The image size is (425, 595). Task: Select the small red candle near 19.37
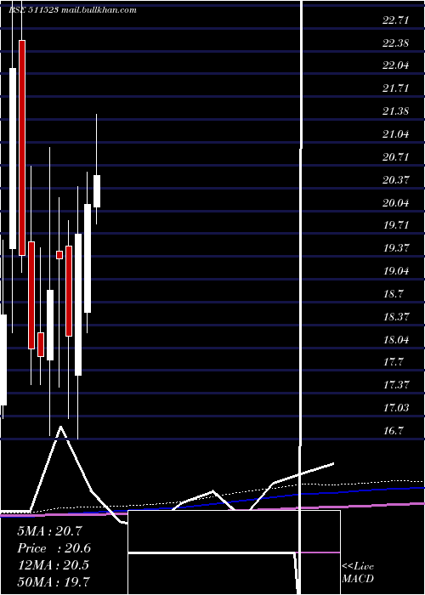click(59, 255)
